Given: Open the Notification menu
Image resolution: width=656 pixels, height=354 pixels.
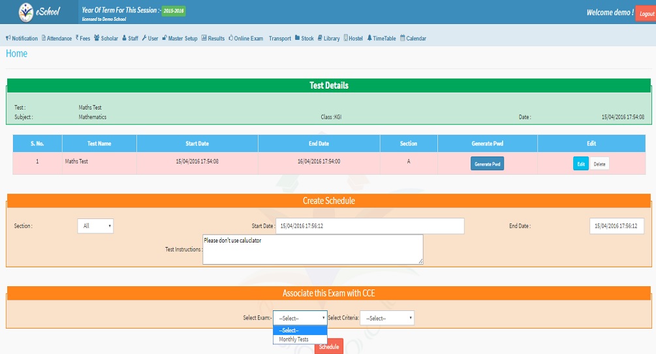Looking at the screenshot, I should [x=22, y=38].
